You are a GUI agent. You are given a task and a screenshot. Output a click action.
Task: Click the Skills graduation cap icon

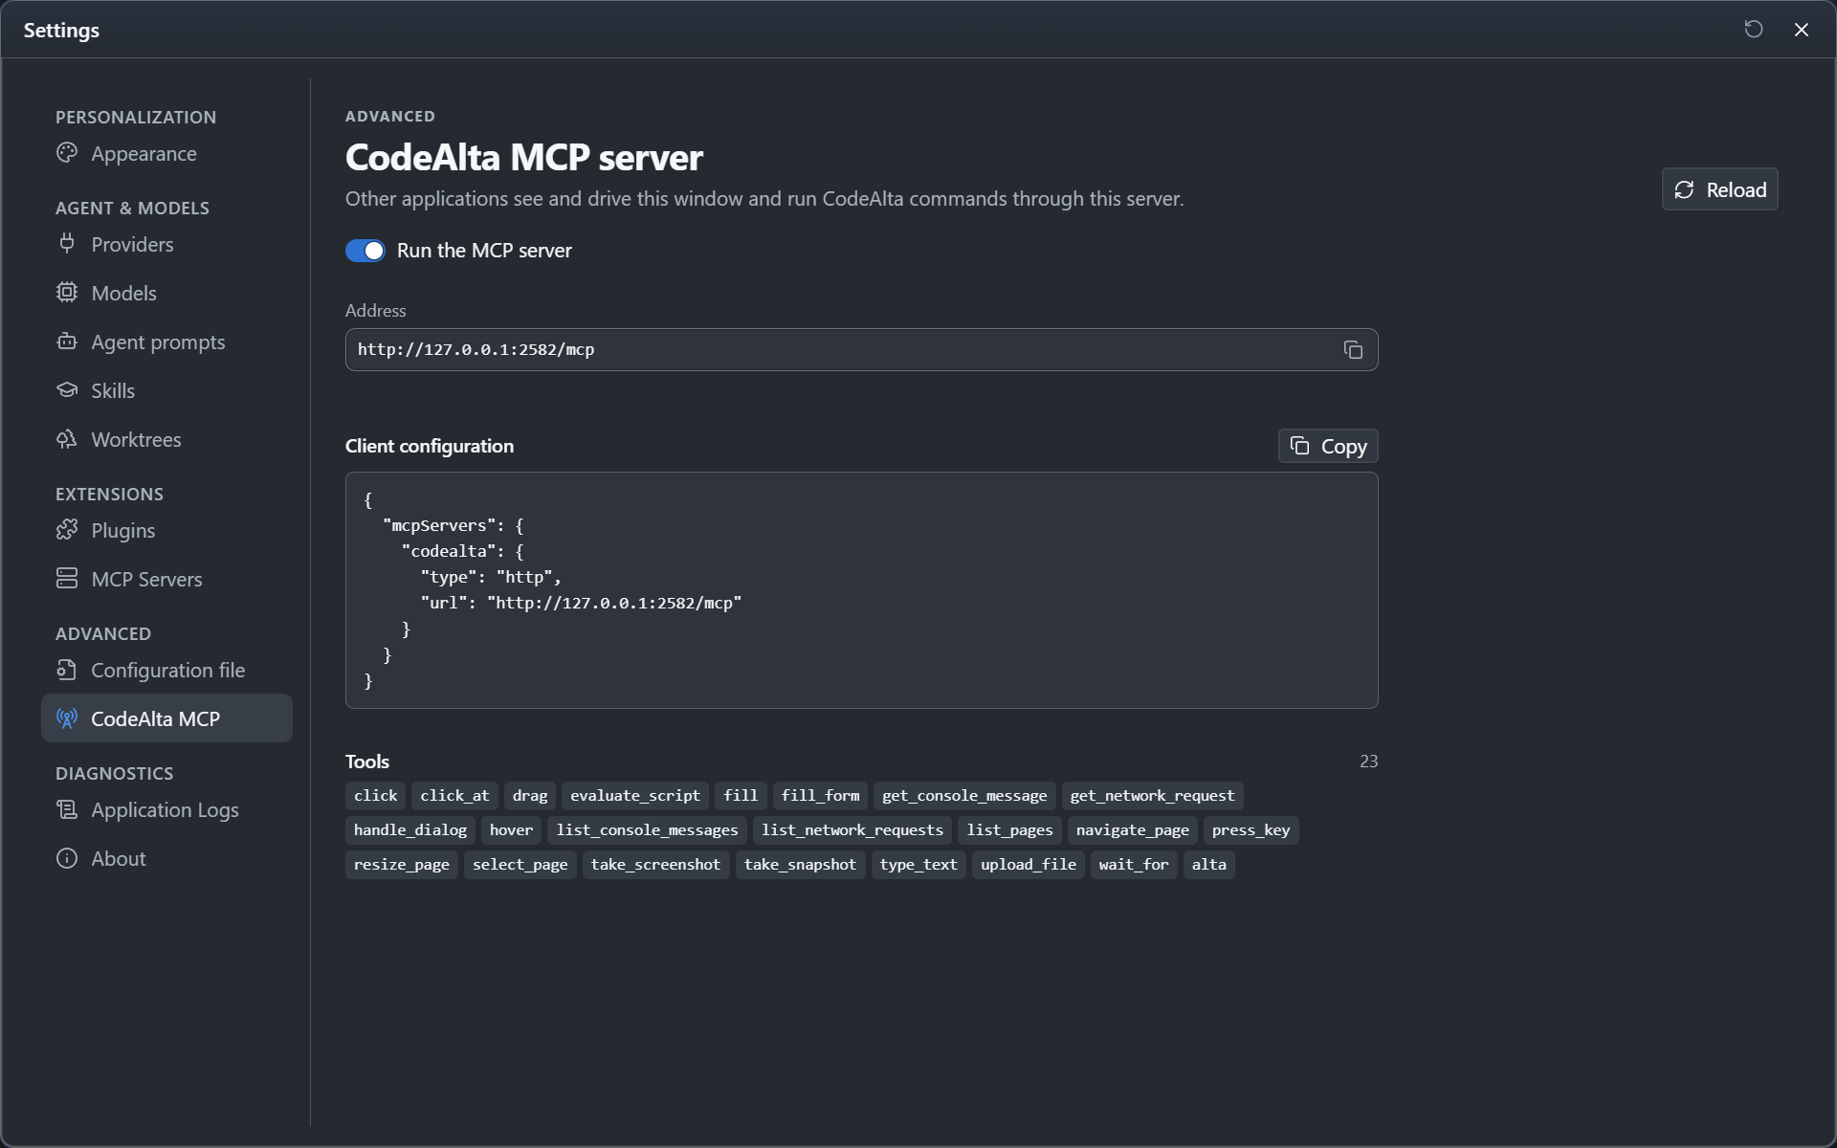pyautogui.click(x=67, y=390)
